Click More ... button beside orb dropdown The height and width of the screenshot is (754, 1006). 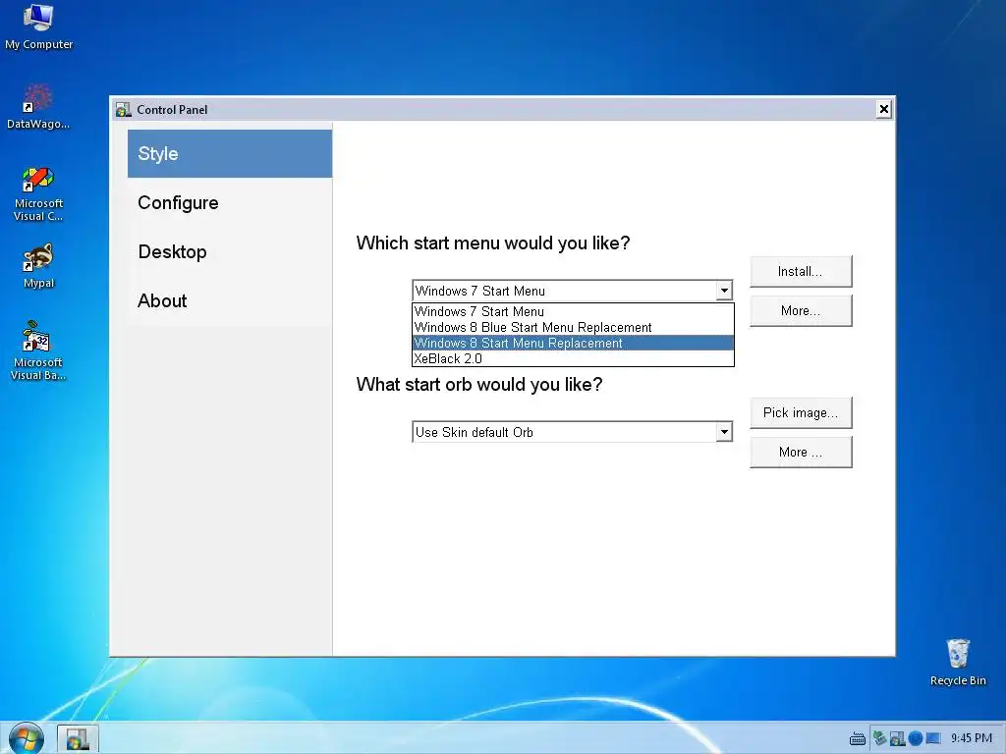(800, 452)
